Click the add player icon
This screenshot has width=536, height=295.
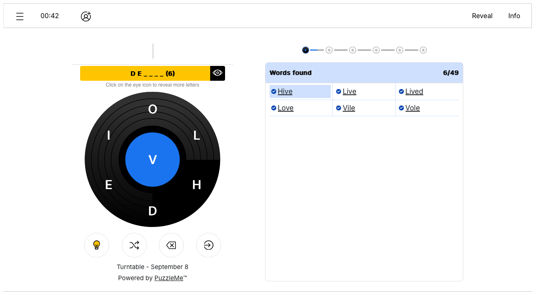[x=86, y=16]
